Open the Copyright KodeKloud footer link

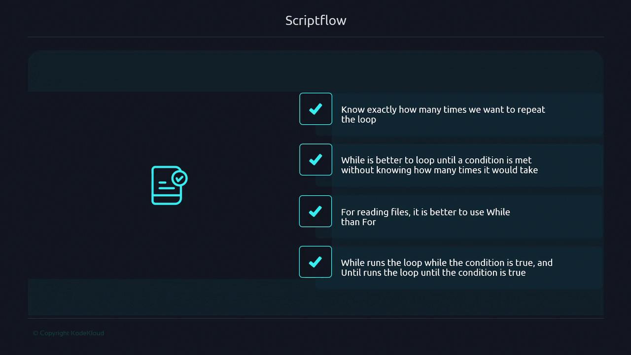coord(69,333)
